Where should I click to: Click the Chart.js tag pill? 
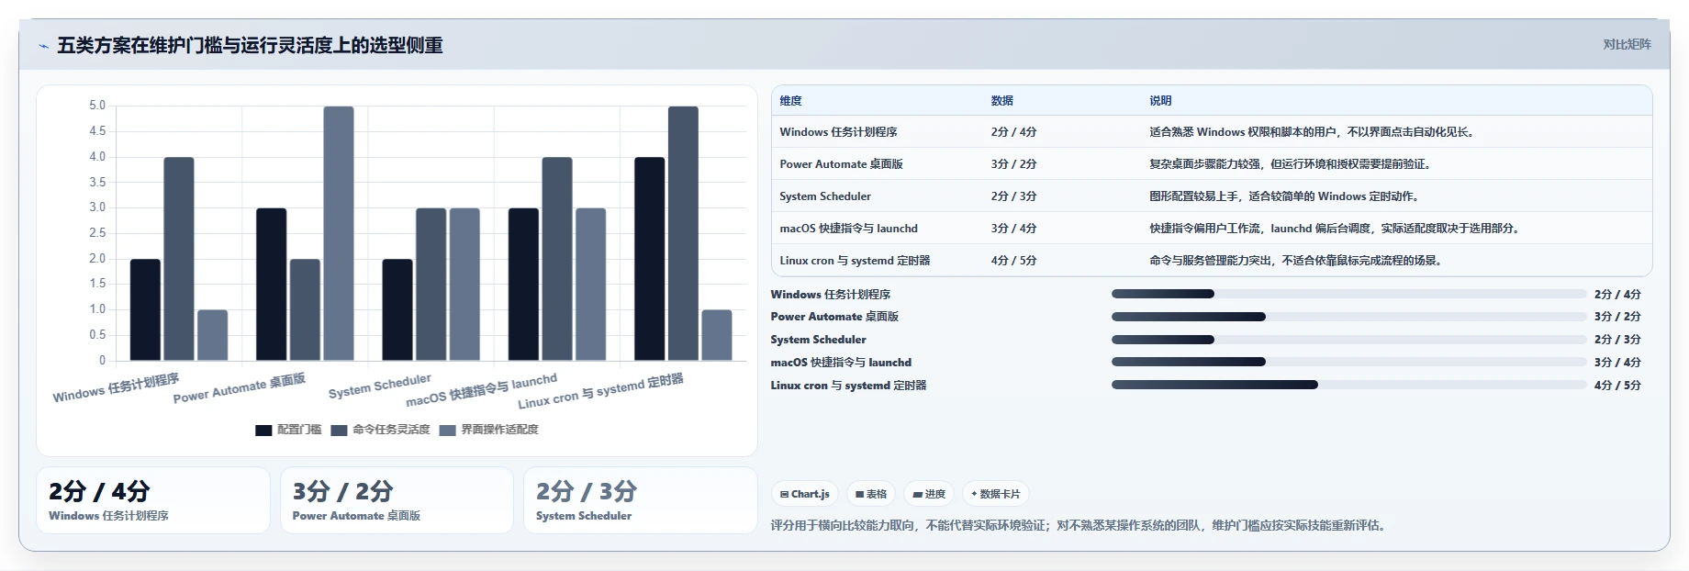pos(805,494)
